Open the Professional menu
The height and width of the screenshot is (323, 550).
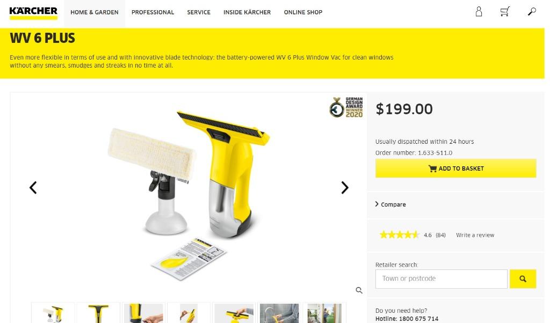(x=153, y=12)
